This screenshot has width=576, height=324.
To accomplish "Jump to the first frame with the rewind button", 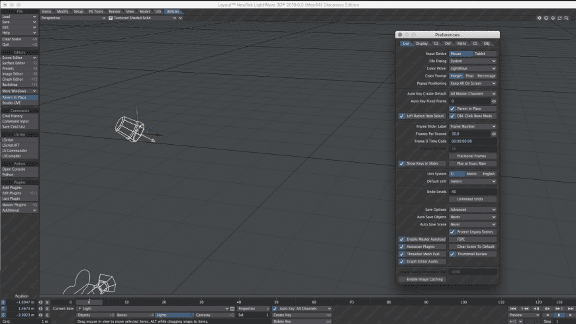I will [513, 309].
